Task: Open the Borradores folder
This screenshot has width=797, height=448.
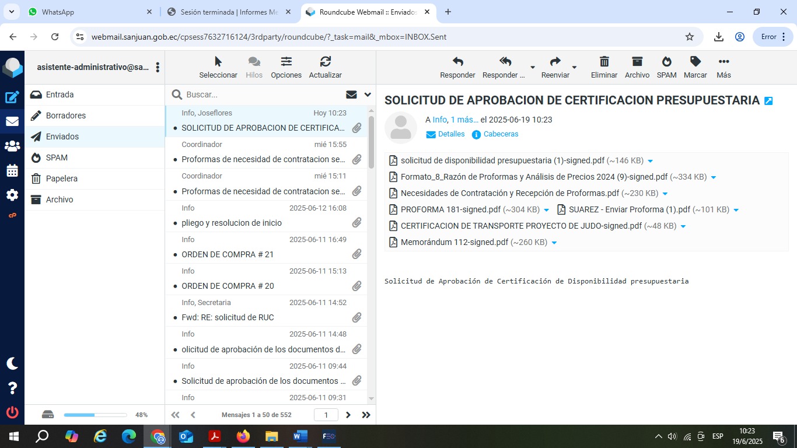Action: point(66,116)
